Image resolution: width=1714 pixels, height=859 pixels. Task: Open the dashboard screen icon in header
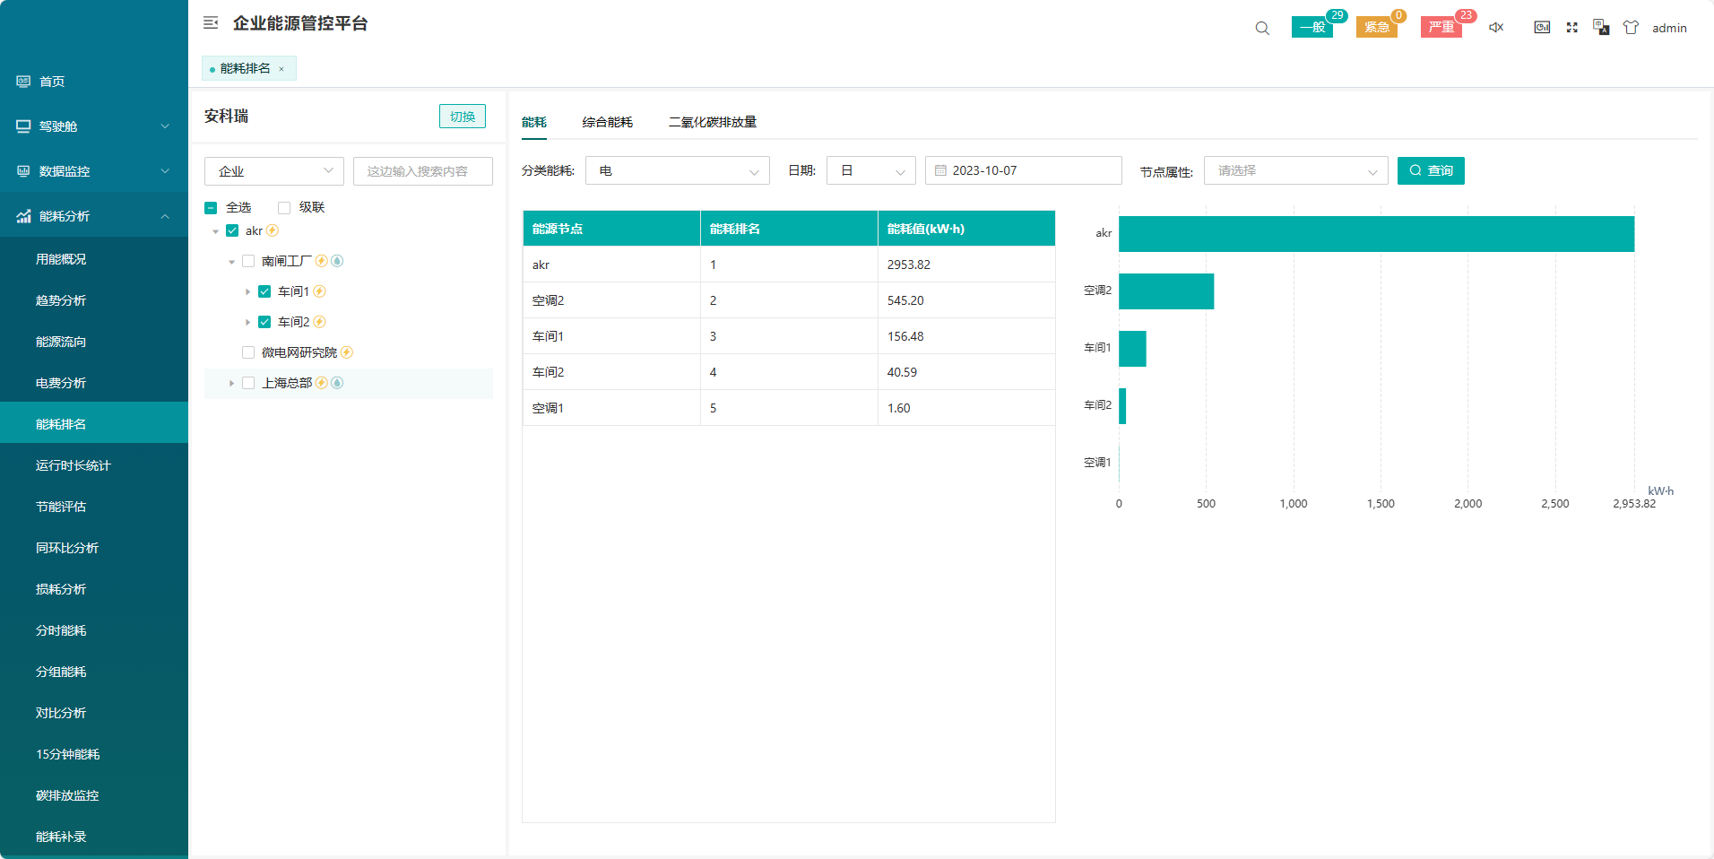1542,28
